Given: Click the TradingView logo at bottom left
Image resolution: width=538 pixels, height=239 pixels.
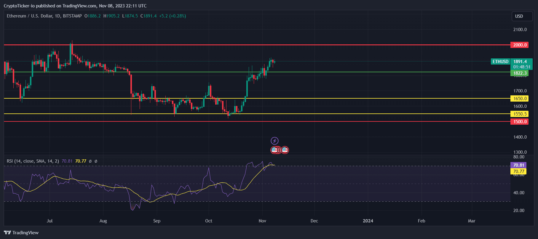Looking at the screenshot, I should point(21,232).
